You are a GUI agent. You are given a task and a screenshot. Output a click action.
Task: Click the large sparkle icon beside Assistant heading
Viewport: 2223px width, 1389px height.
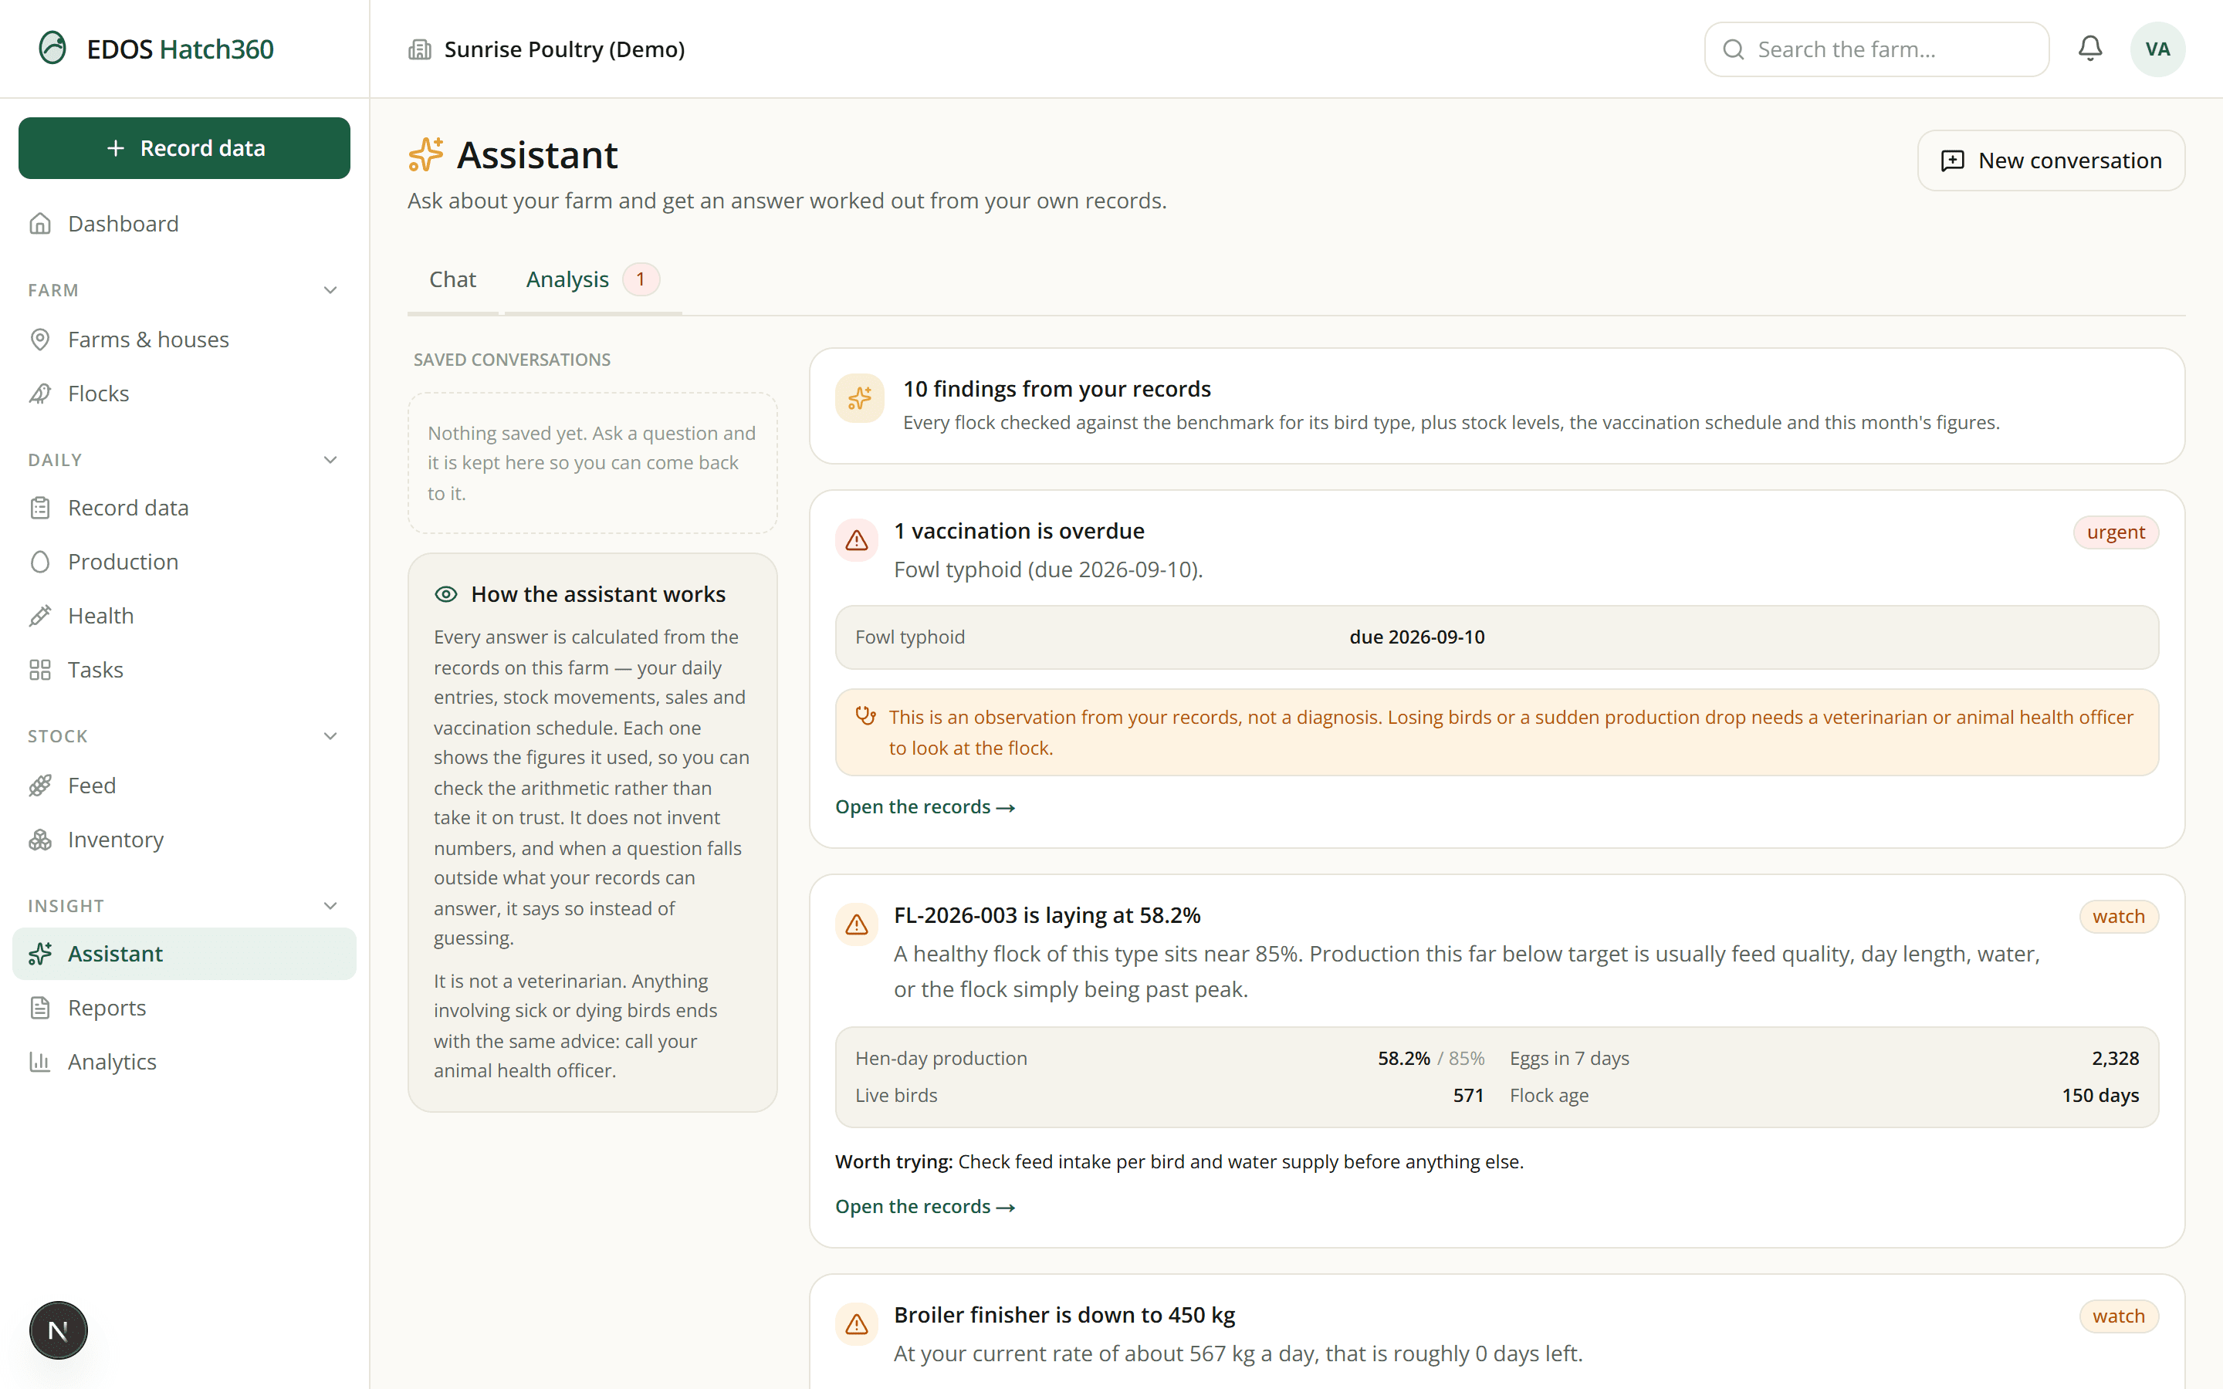point(426,154)
